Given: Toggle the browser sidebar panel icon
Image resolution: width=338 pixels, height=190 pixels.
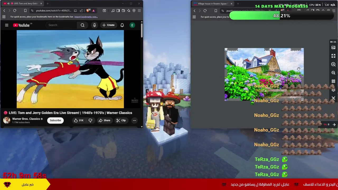Looking at the screenshot, I should (x=118, y=11).
